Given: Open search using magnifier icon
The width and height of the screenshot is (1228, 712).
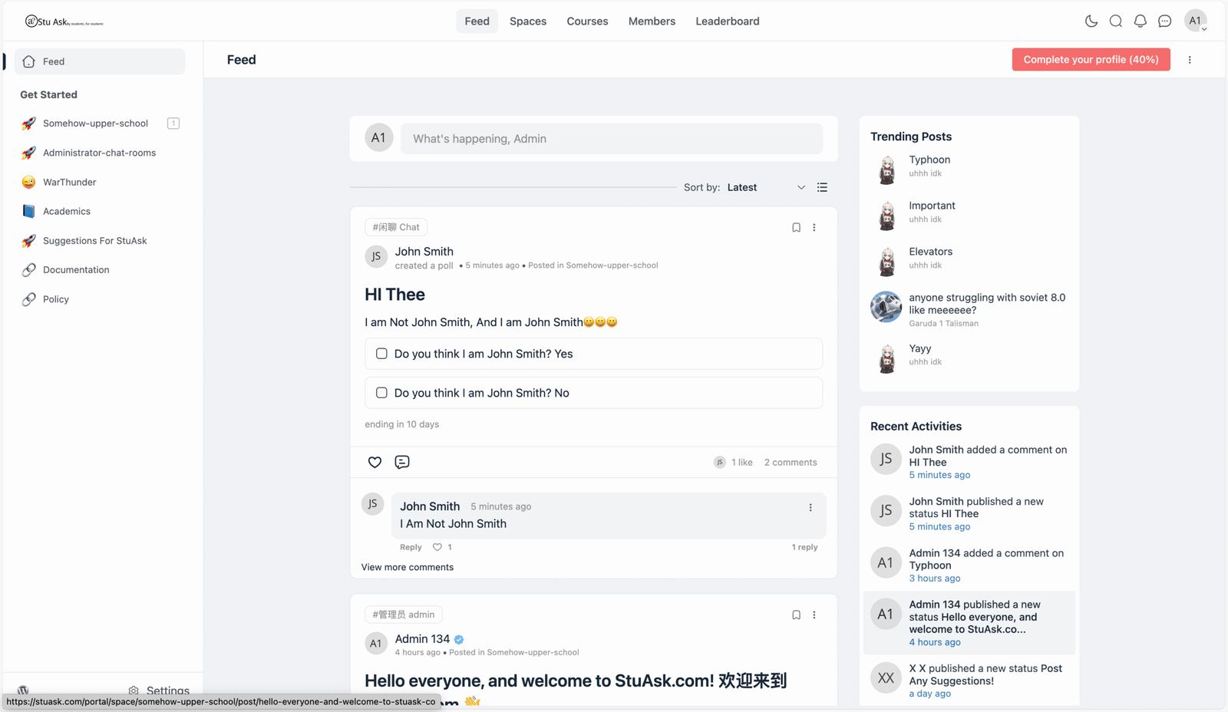Looking at the screenshot, I should pyautogui.click(x=1115, y=21).
